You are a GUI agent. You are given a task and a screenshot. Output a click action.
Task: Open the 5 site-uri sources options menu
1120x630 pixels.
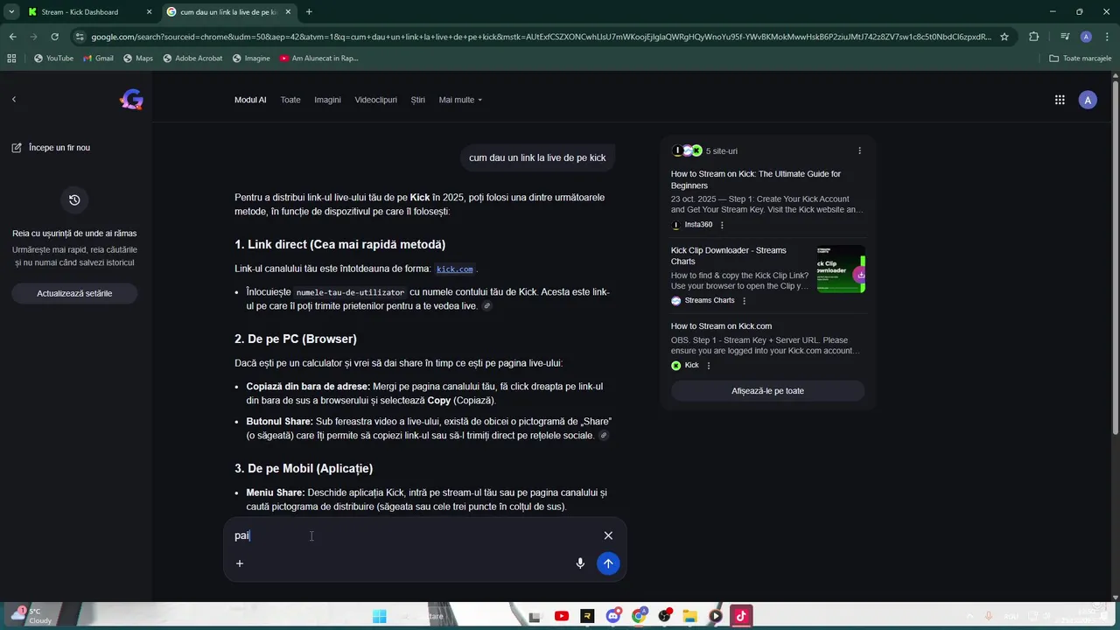[x=859, y=150]
